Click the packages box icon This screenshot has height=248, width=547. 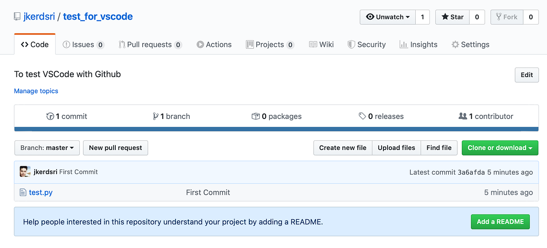256,116
